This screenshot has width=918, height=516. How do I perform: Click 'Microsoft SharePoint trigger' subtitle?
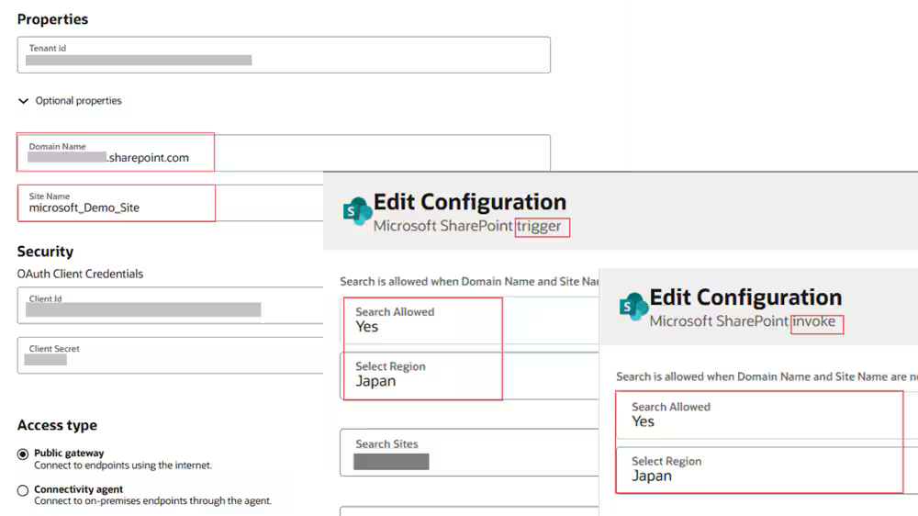point(467,226)
